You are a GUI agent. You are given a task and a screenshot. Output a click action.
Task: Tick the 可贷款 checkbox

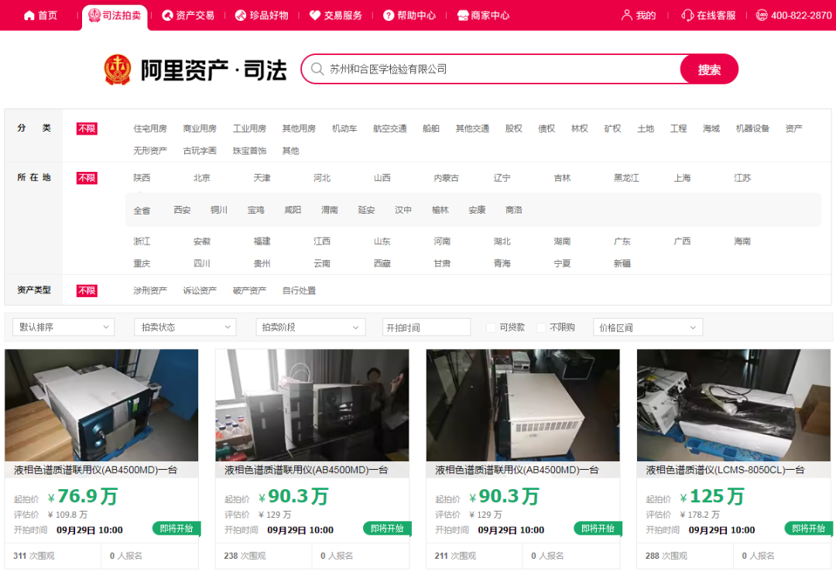(491, 327)
